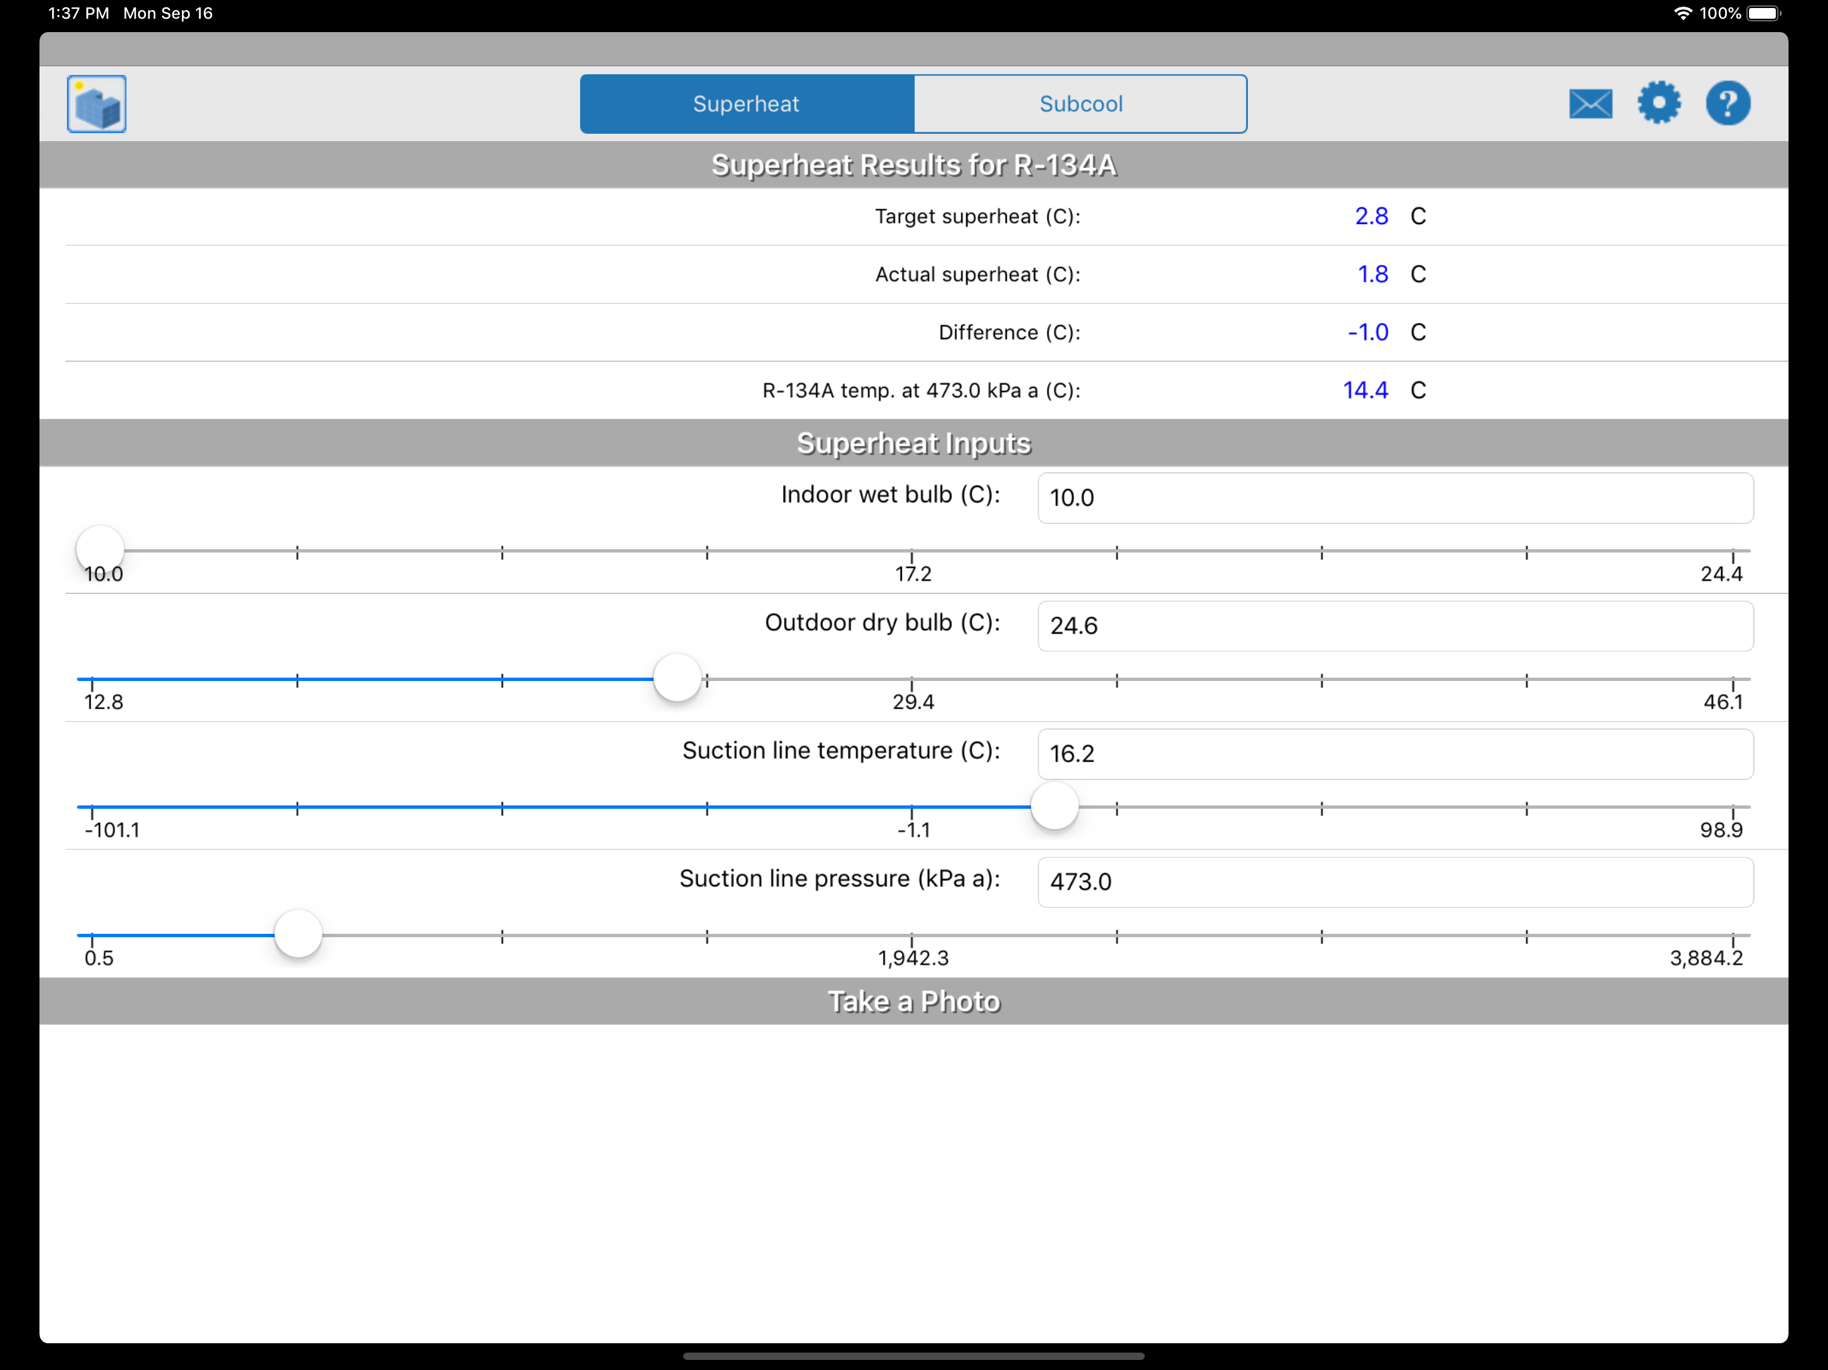The width and height of the screenshot is (1828, 1370).
Task: Tap the Take a Photo header
Action: click(x=914, y=1001)
